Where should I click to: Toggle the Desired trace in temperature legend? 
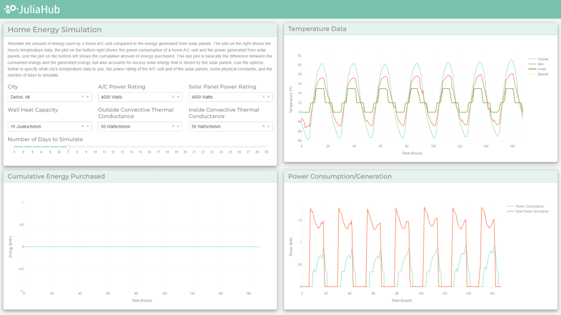pyautogui.click(x=542, y=74)
